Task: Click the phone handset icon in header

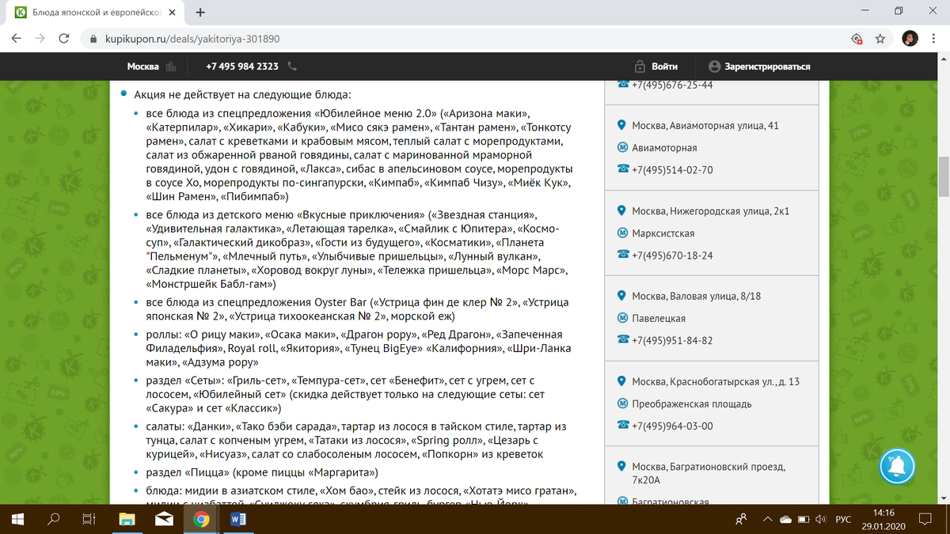Action: click(x=292, y=66)
